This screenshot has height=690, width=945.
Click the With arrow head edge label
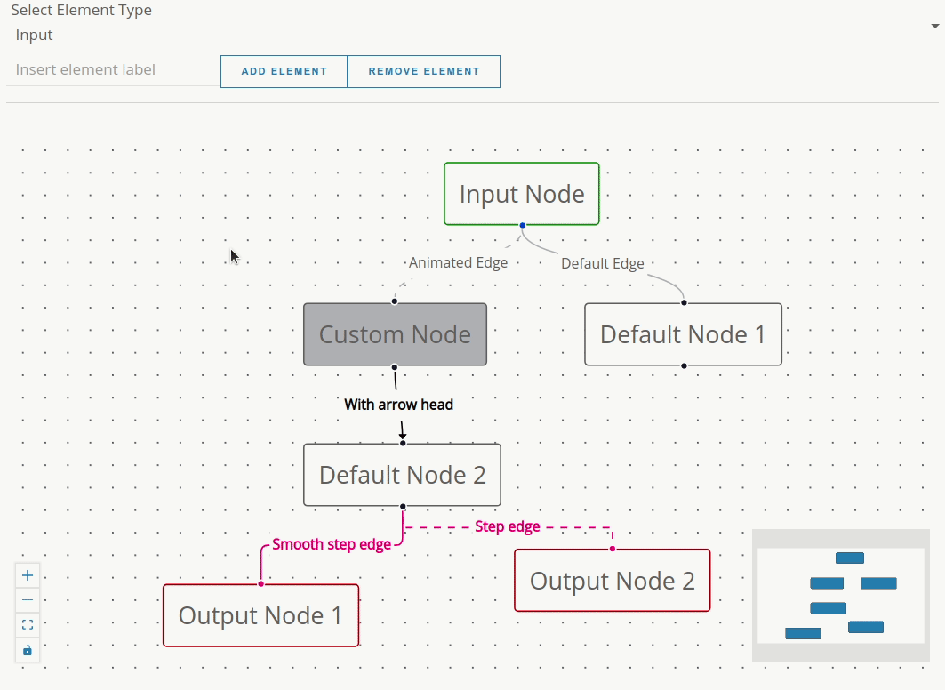click(398, 405)
